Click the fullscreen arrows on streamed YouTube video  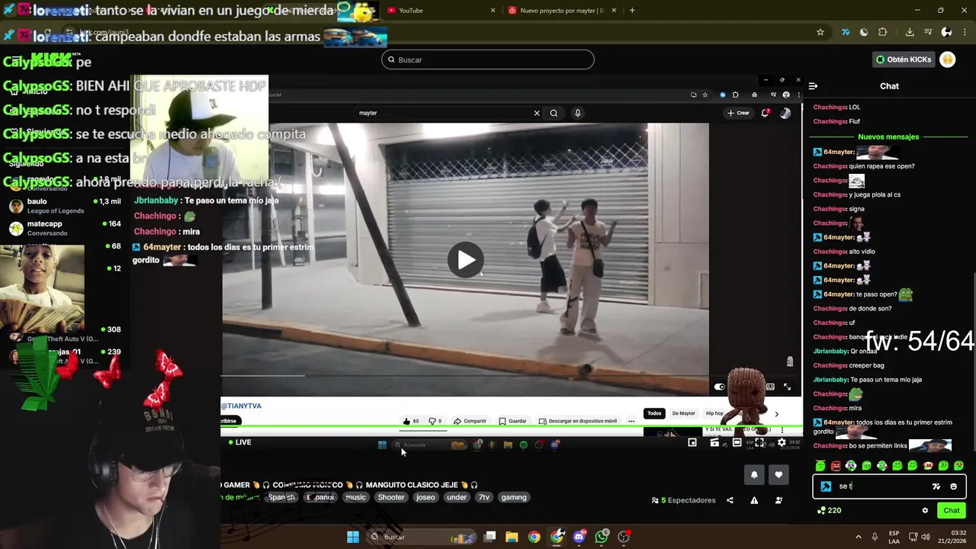(x=787, y=387)
